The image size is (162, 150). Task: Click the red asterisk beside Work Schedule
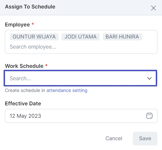pyautogui.click(x=46, y=65)
